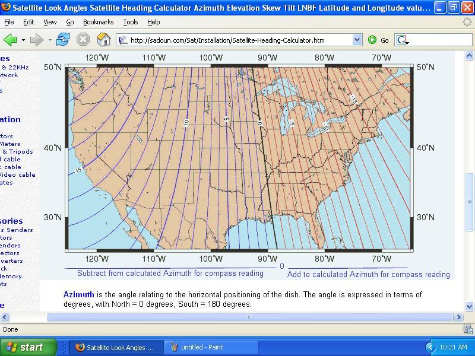This screenshot has width=475, height=356.
Task: Open the Google search engine selector
Action: tap(403, 40)
